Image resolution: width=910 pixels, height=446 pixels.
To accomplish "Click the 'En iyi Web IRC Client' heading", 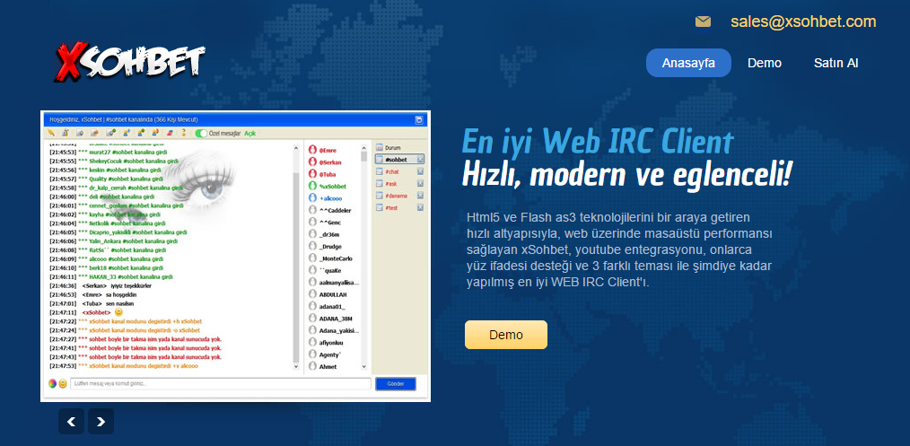I will point(597,142).
